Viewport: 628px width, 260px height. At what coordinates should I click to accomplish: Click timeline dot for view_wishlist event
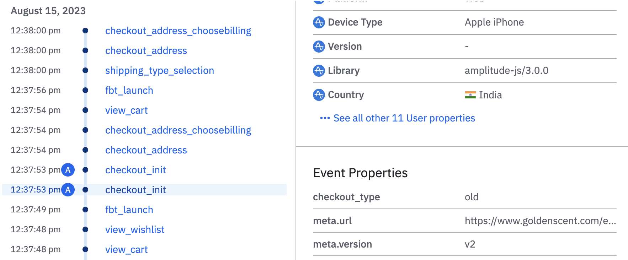coord(85,230)
